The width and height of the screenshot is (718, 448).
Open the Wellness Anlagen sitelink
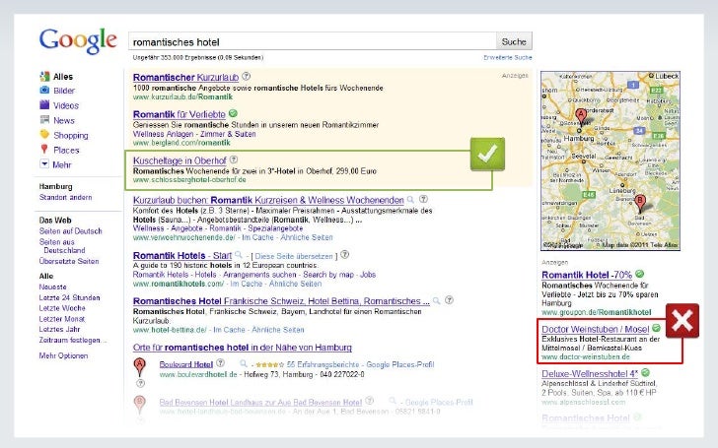(163, 134)
